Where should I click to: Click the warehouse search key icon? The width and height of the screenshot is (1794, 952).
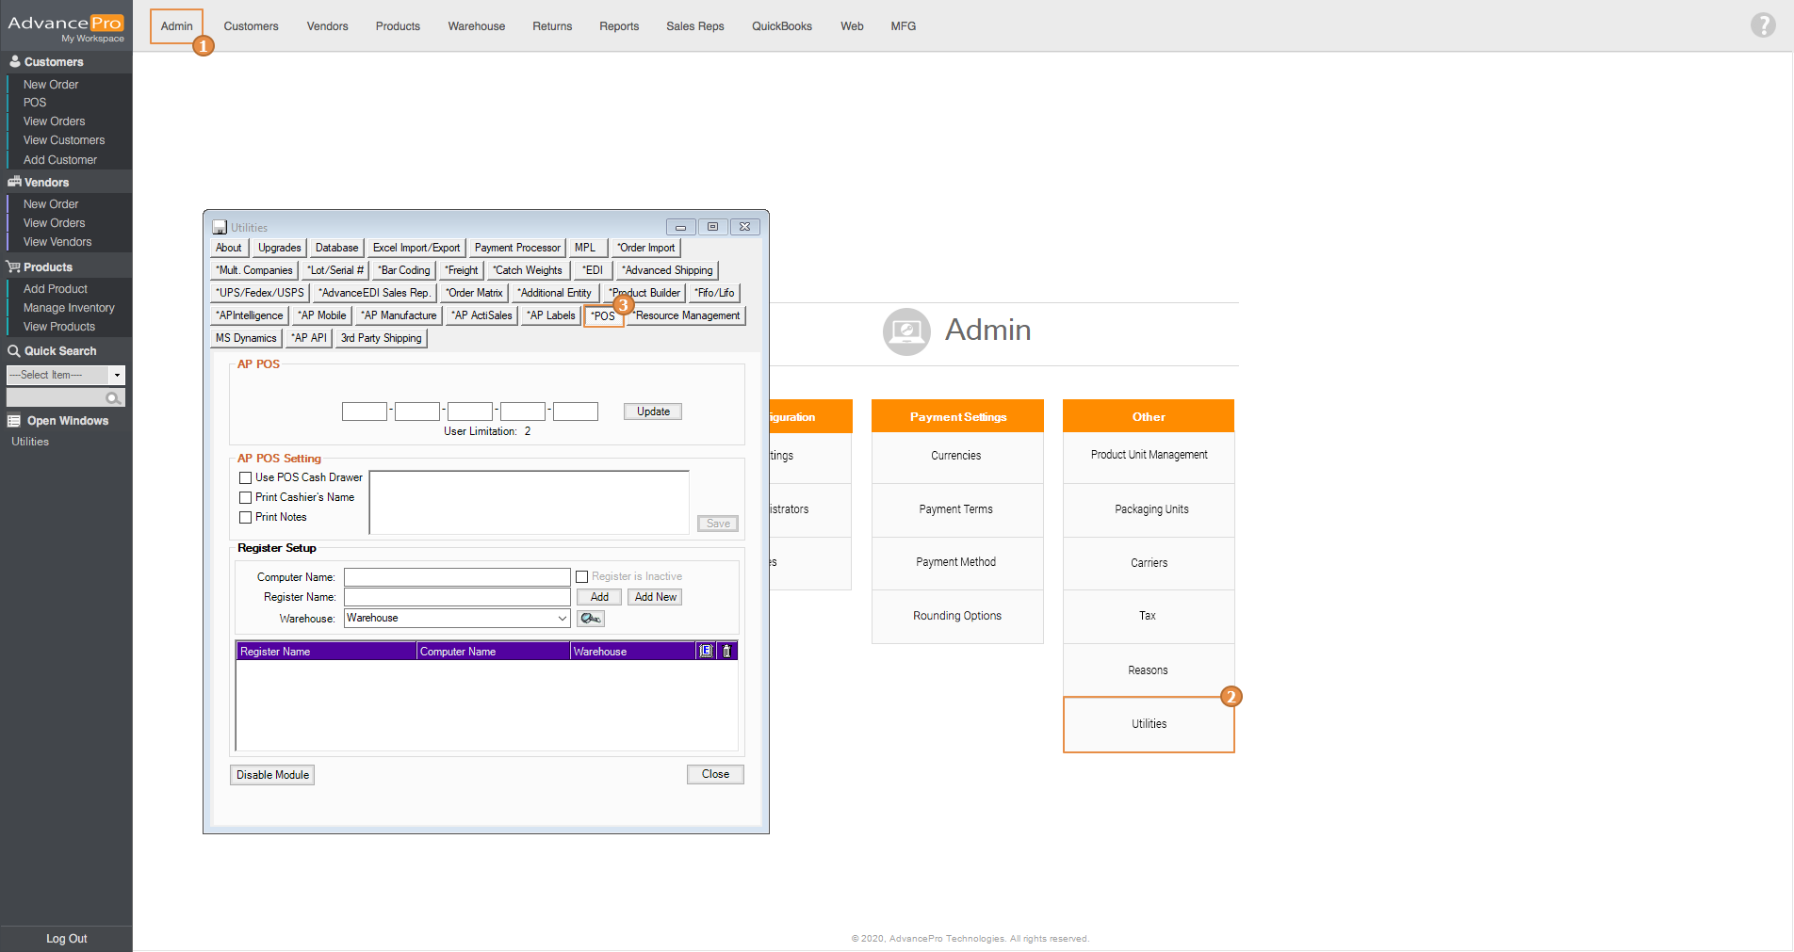click(x=591, y=619)
